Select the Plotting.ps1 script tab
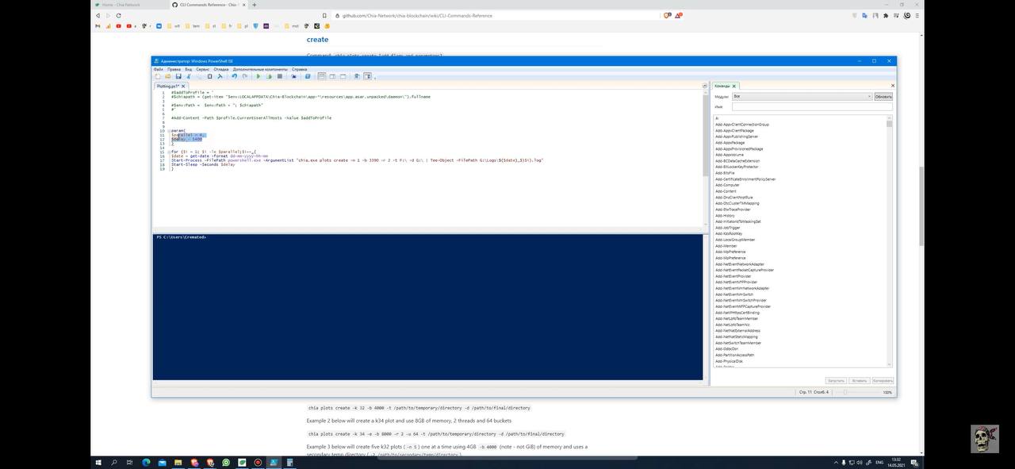1015x469 pixels. coord(167,86)
